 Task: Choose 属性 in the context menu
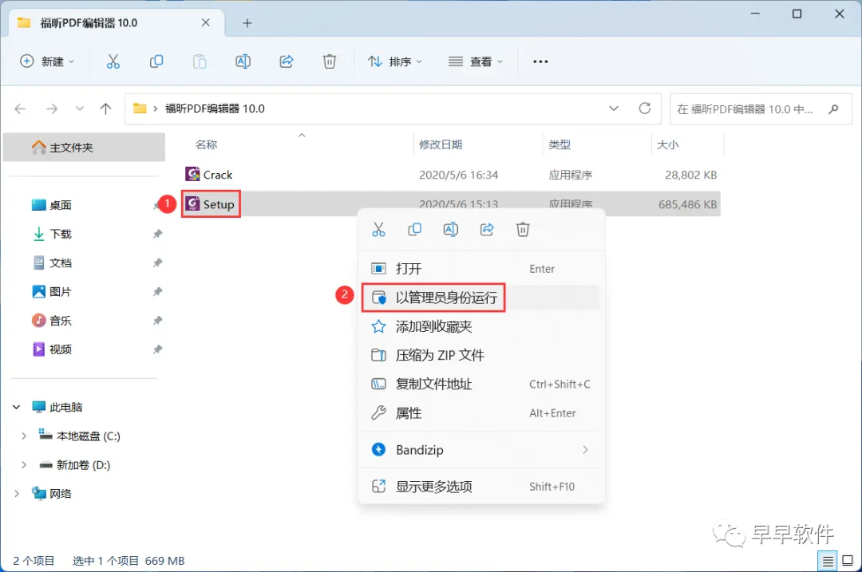click(x=481, y=413)
